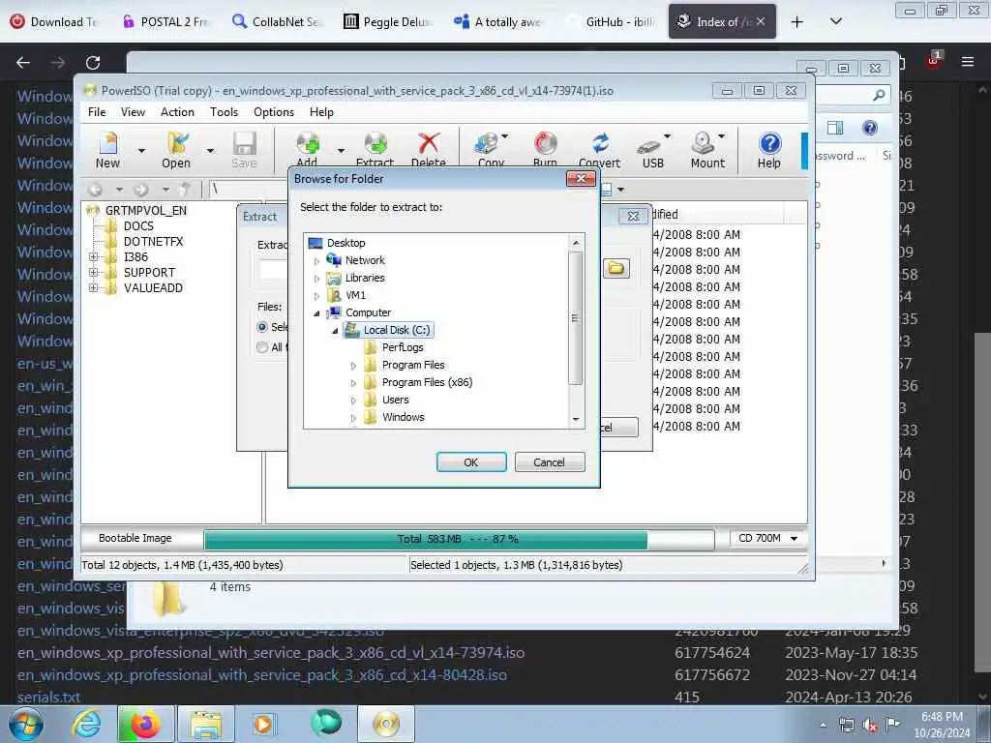Switch to the Peggle Deluxe browser tab
Image resolution: width=991 pixels, height=743 pixels.
click(x=387, y=22)
